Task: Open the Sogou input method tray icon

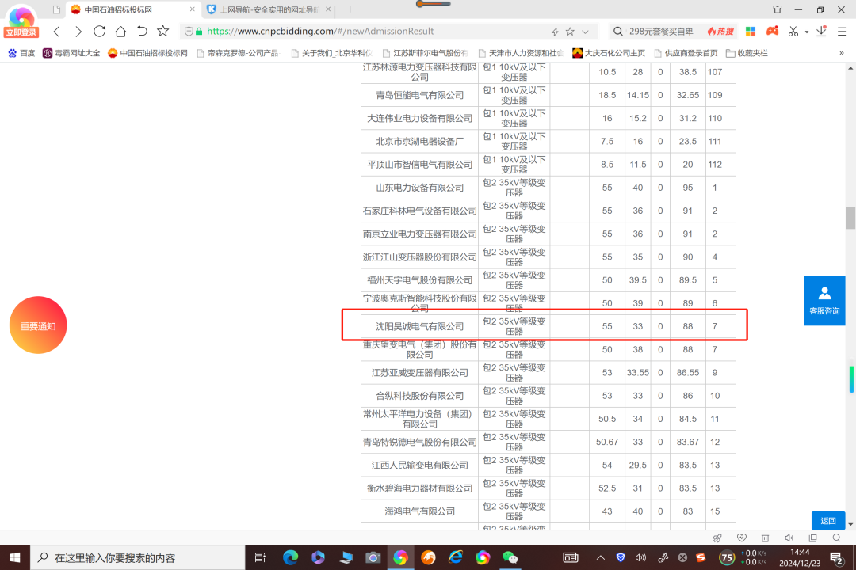Action: 701,557
